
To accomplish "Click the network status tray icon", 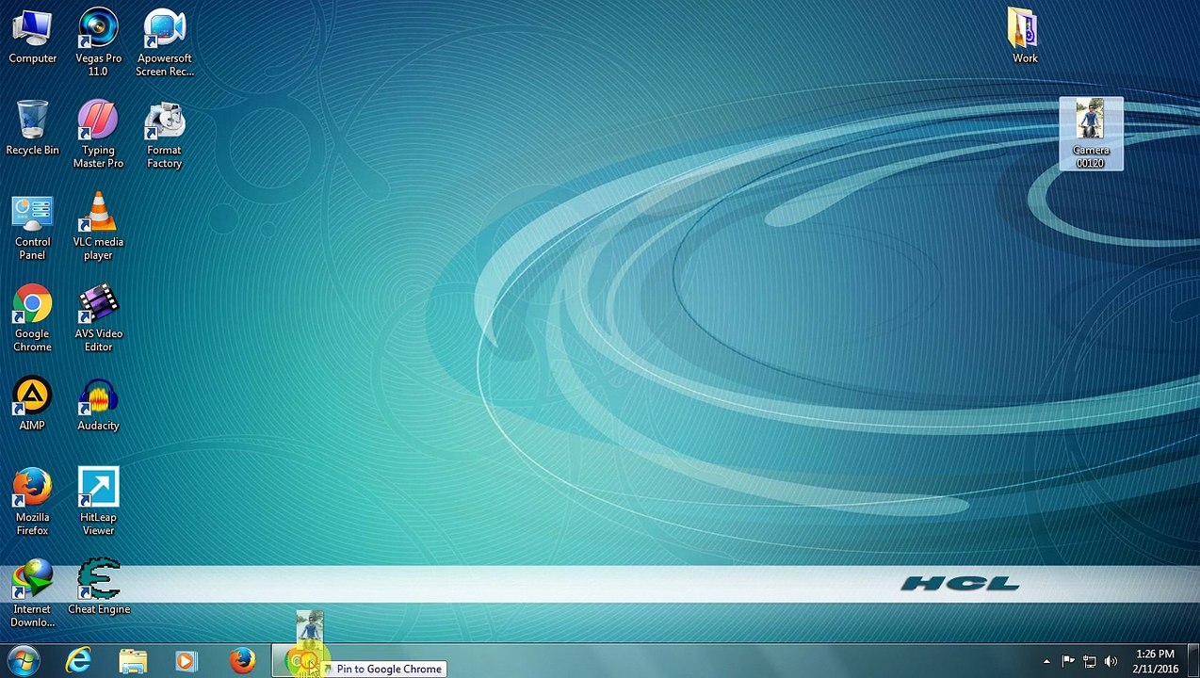I will [x=1090, y=661].
